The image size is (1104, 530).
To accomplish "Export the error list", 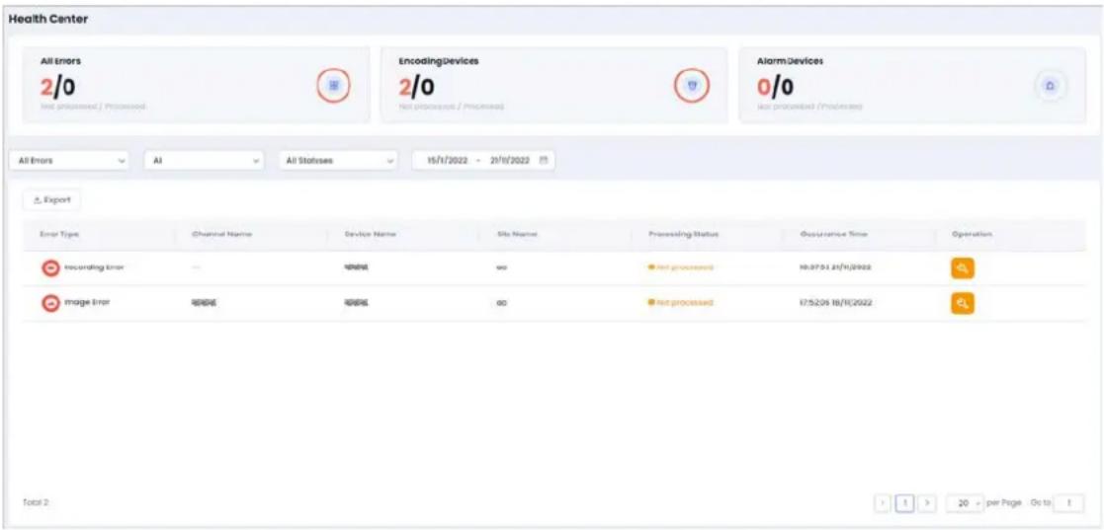I will click(52, 199).
